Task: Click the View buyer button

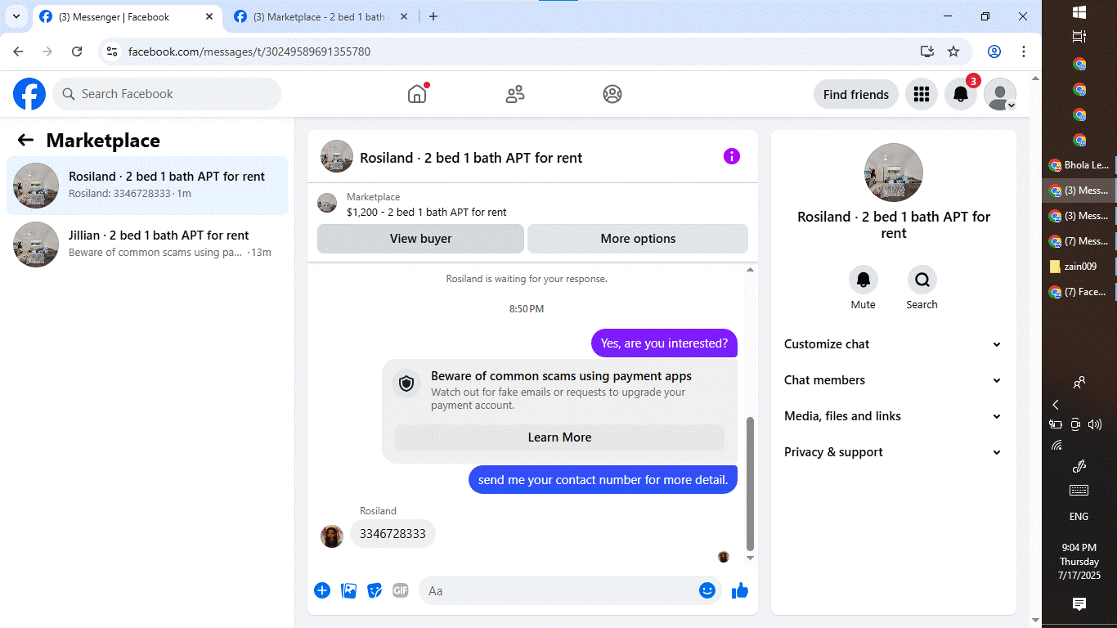Action: (x=420, y=239)
